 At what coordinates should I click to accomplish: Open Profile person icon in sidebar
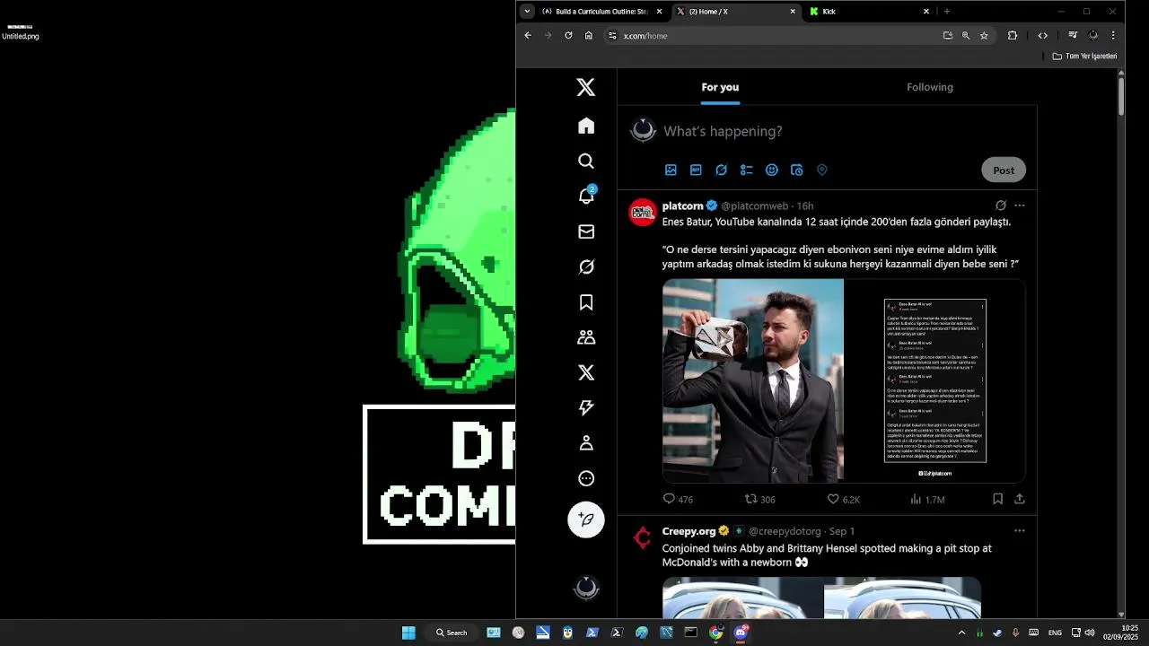(586, 443)
